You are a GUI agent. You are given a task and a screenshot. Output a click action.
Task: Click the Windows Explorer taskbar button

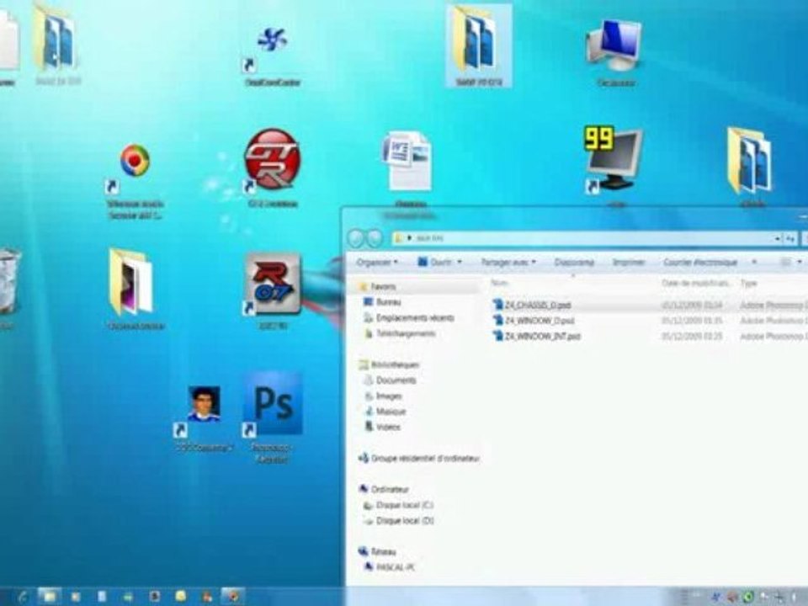49,596
